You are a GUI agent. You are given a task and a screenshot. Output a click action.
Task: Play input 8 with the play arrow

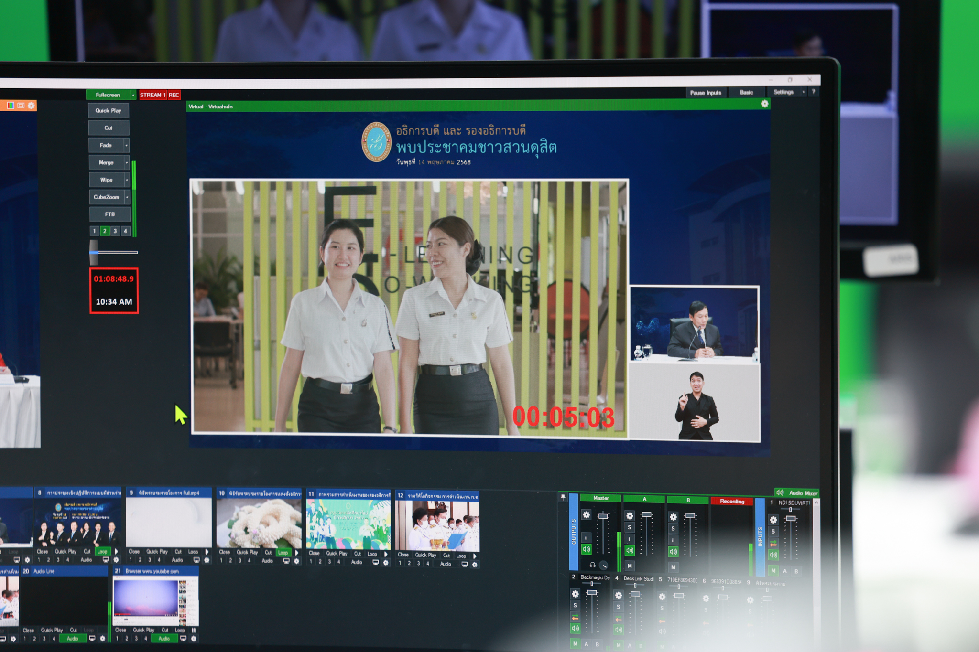tap(116, 551)
